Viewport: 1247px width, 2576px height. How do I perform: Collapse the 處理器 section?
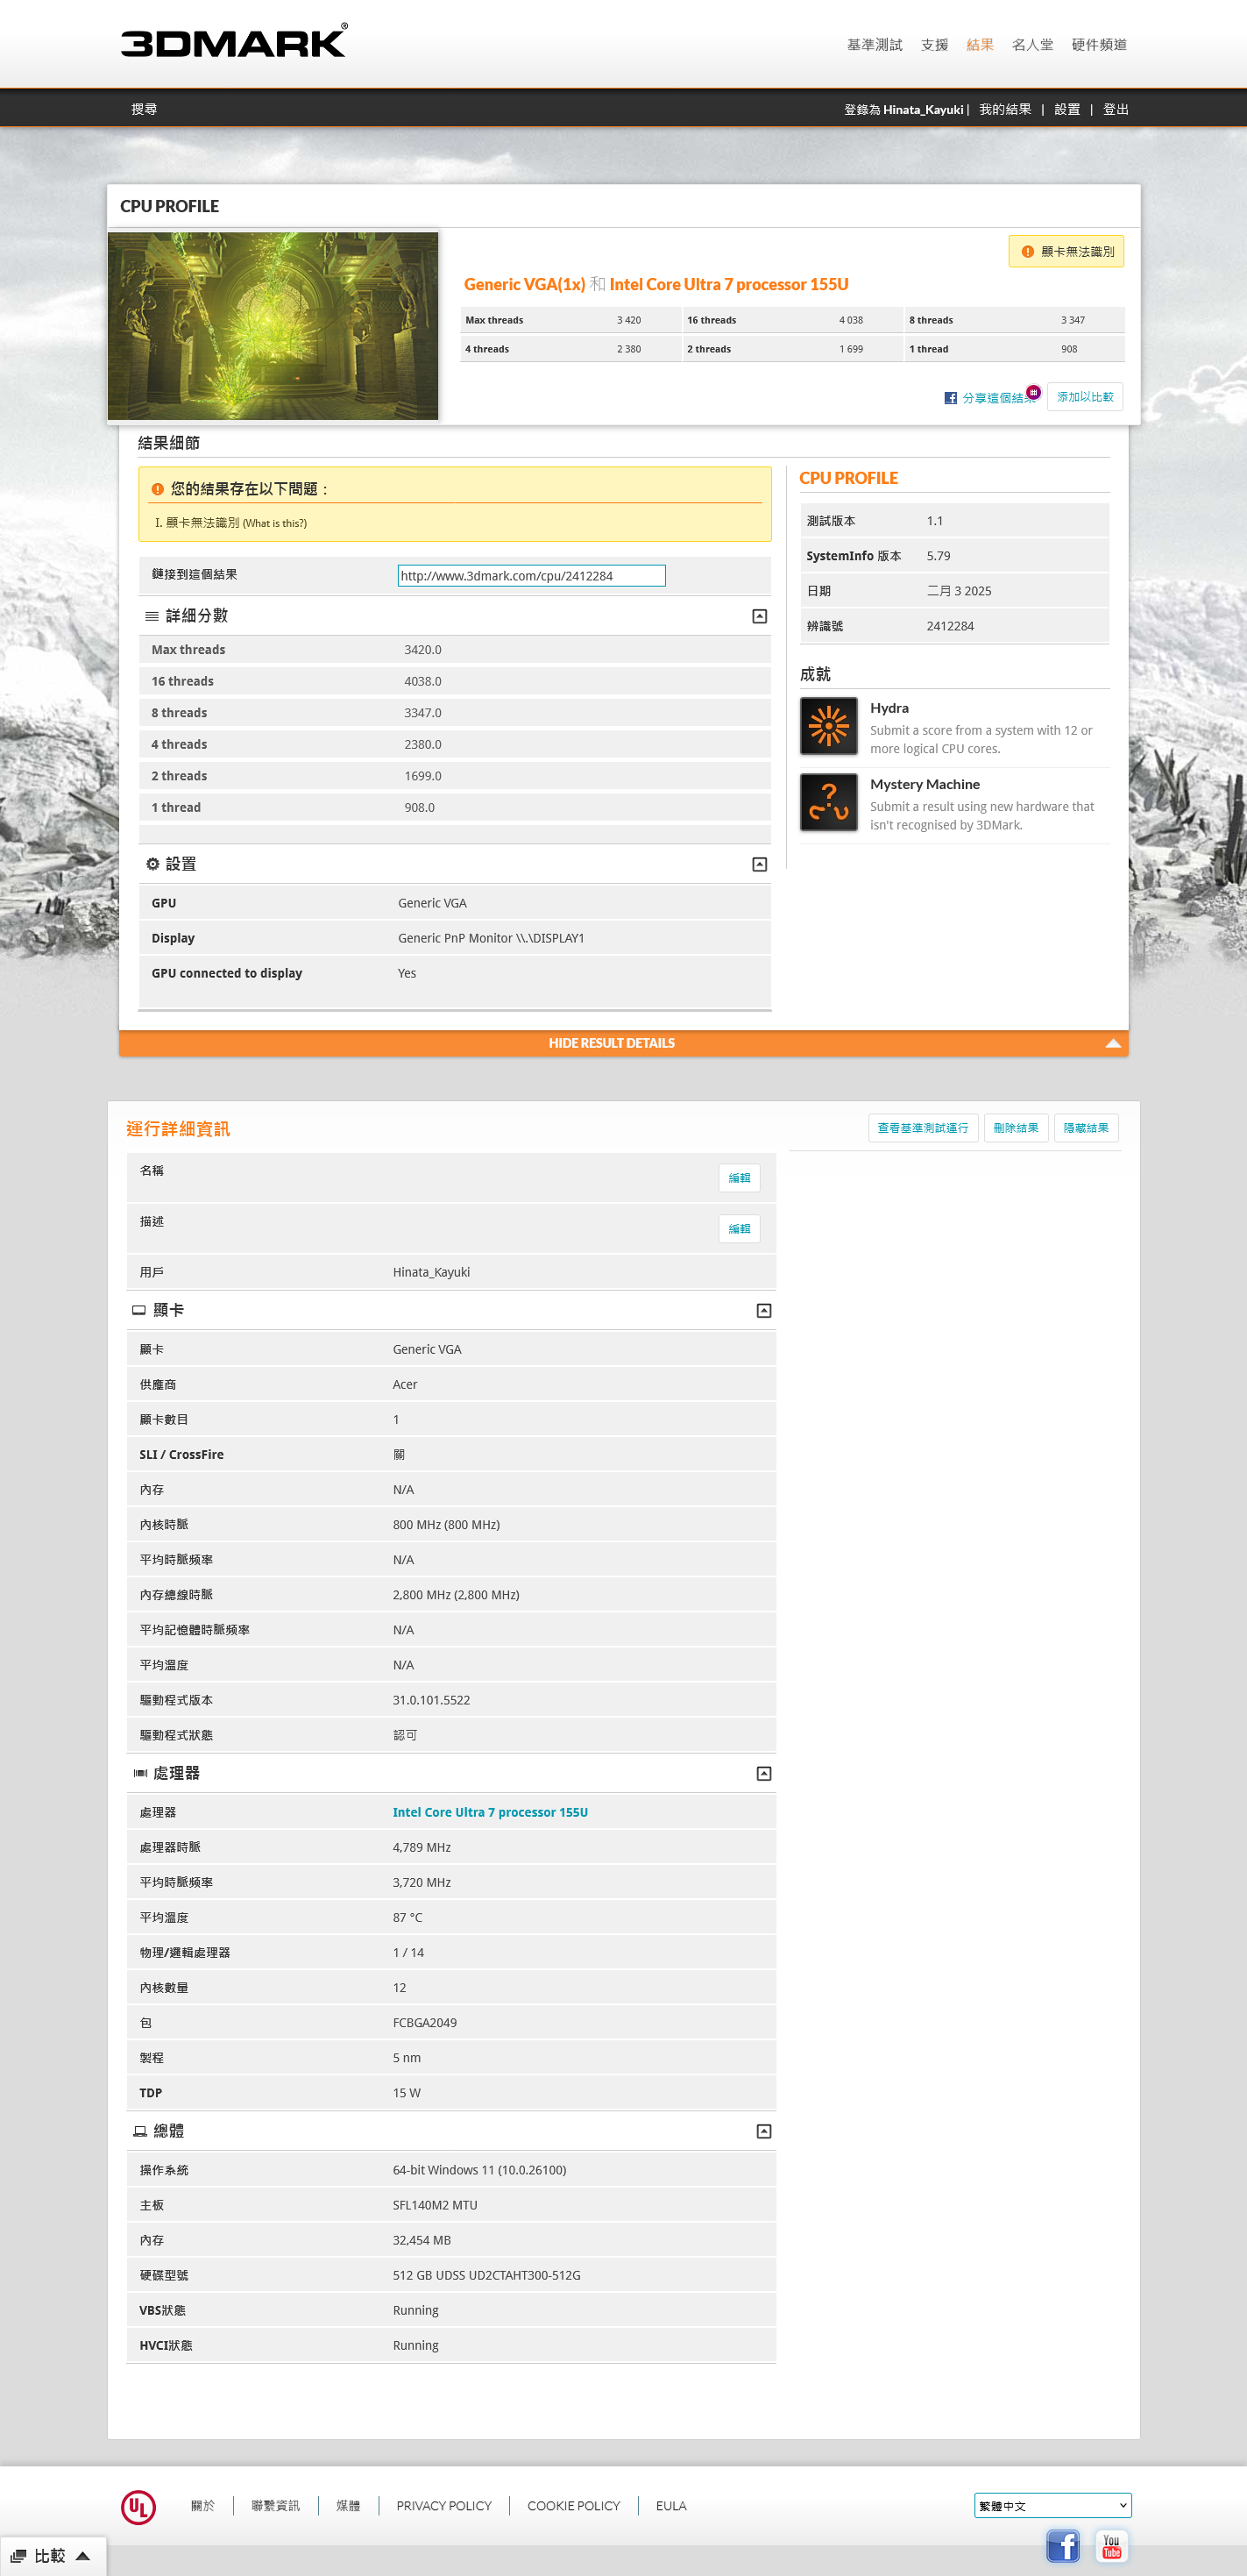point(763,1773)
